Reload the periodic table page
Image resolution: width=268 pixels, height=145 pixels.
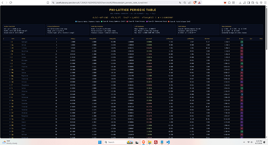(x=10, y=3)
